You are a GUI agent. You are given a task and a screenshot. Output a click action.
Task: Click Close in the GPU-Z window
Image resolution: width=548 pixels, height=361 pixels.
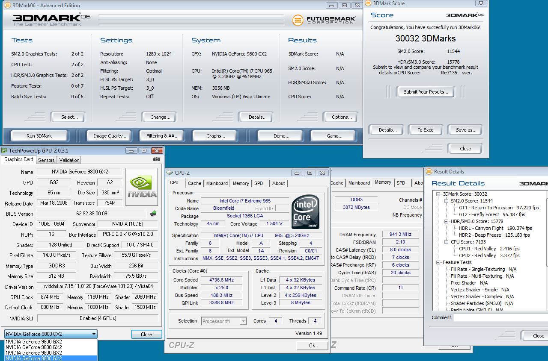click(146, 335)
